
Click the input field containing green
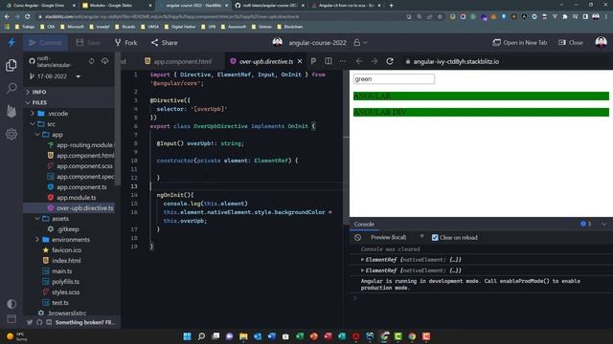point(394,78)
